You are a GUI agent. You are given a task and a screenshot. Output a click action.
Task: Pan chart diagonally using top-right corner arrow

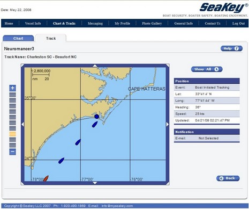point(168,66)
